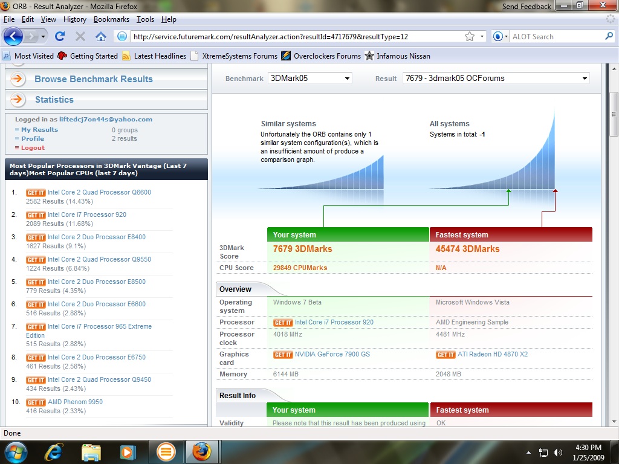Open Intel Core 2 Quad Processor Q6600 link
The height and width of the screenshot is (464, 619).
click(x=99, y=193)
